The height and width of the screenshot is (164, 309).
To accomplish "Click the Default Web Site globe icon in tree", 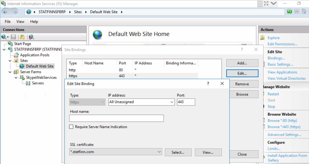I will pyautogui.click(x=22, y=66).
